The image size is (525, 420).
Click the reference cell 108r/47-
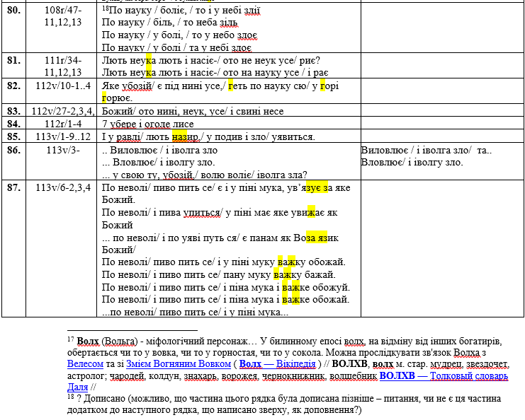pos(63,10)
